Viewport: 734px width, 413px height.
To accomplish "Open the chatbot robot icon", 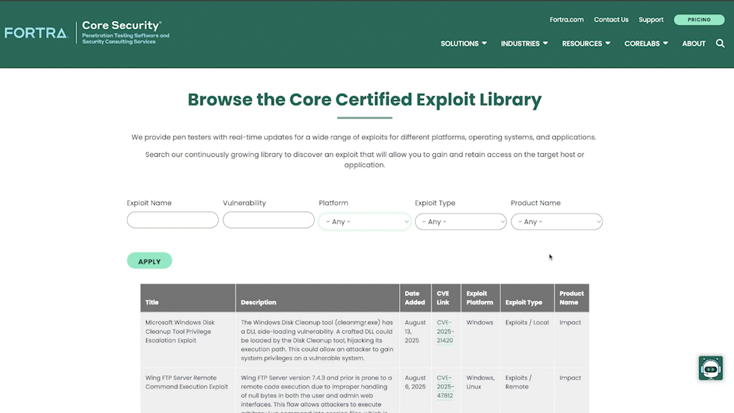I will coord(710,368).
